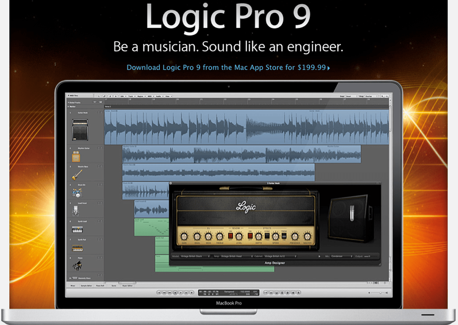Select the Rhythm Guitar audio region

(x=241, y=154)
